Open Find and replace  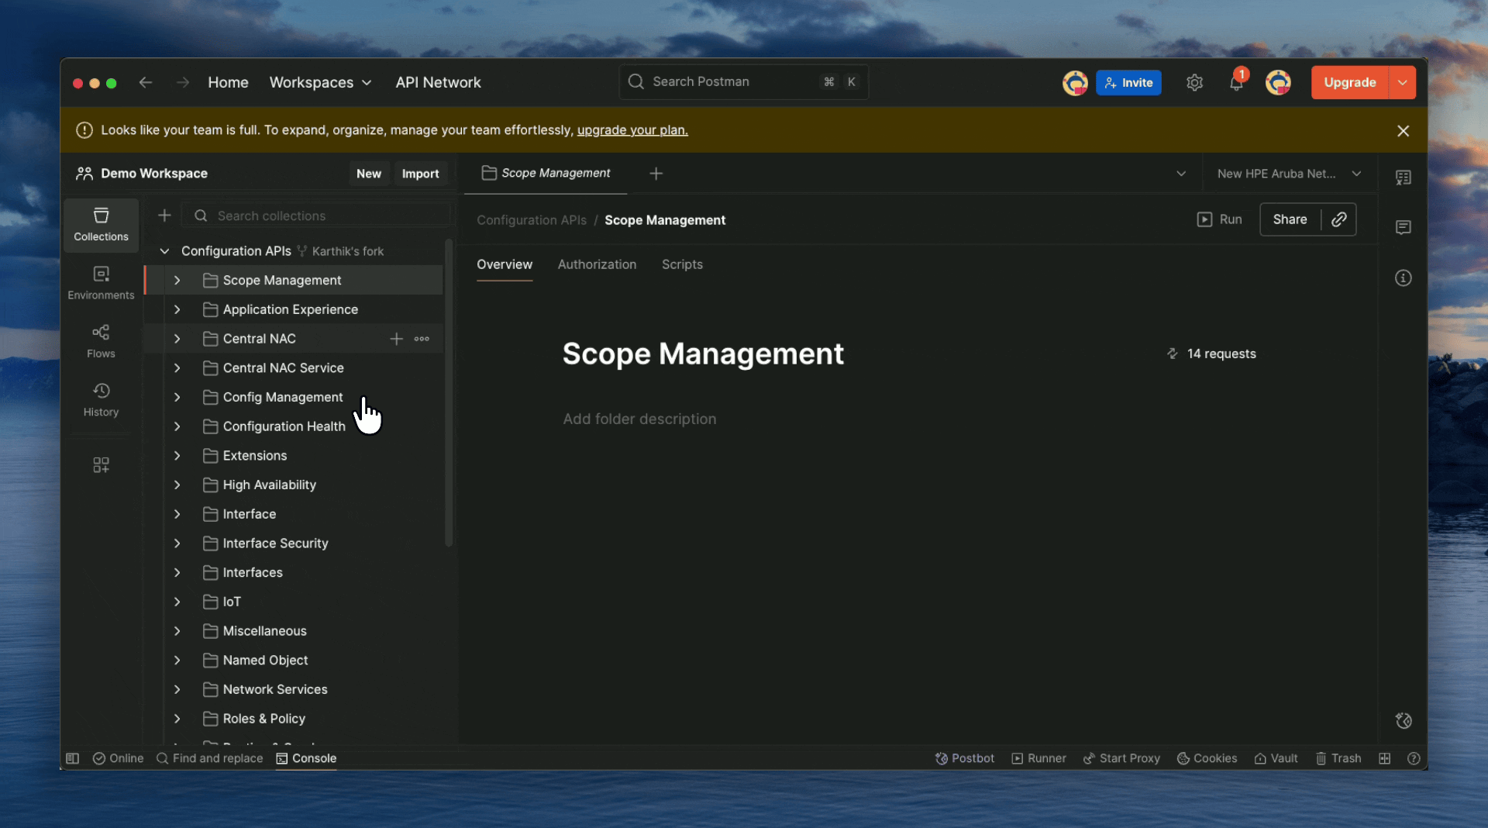(210, 758)
